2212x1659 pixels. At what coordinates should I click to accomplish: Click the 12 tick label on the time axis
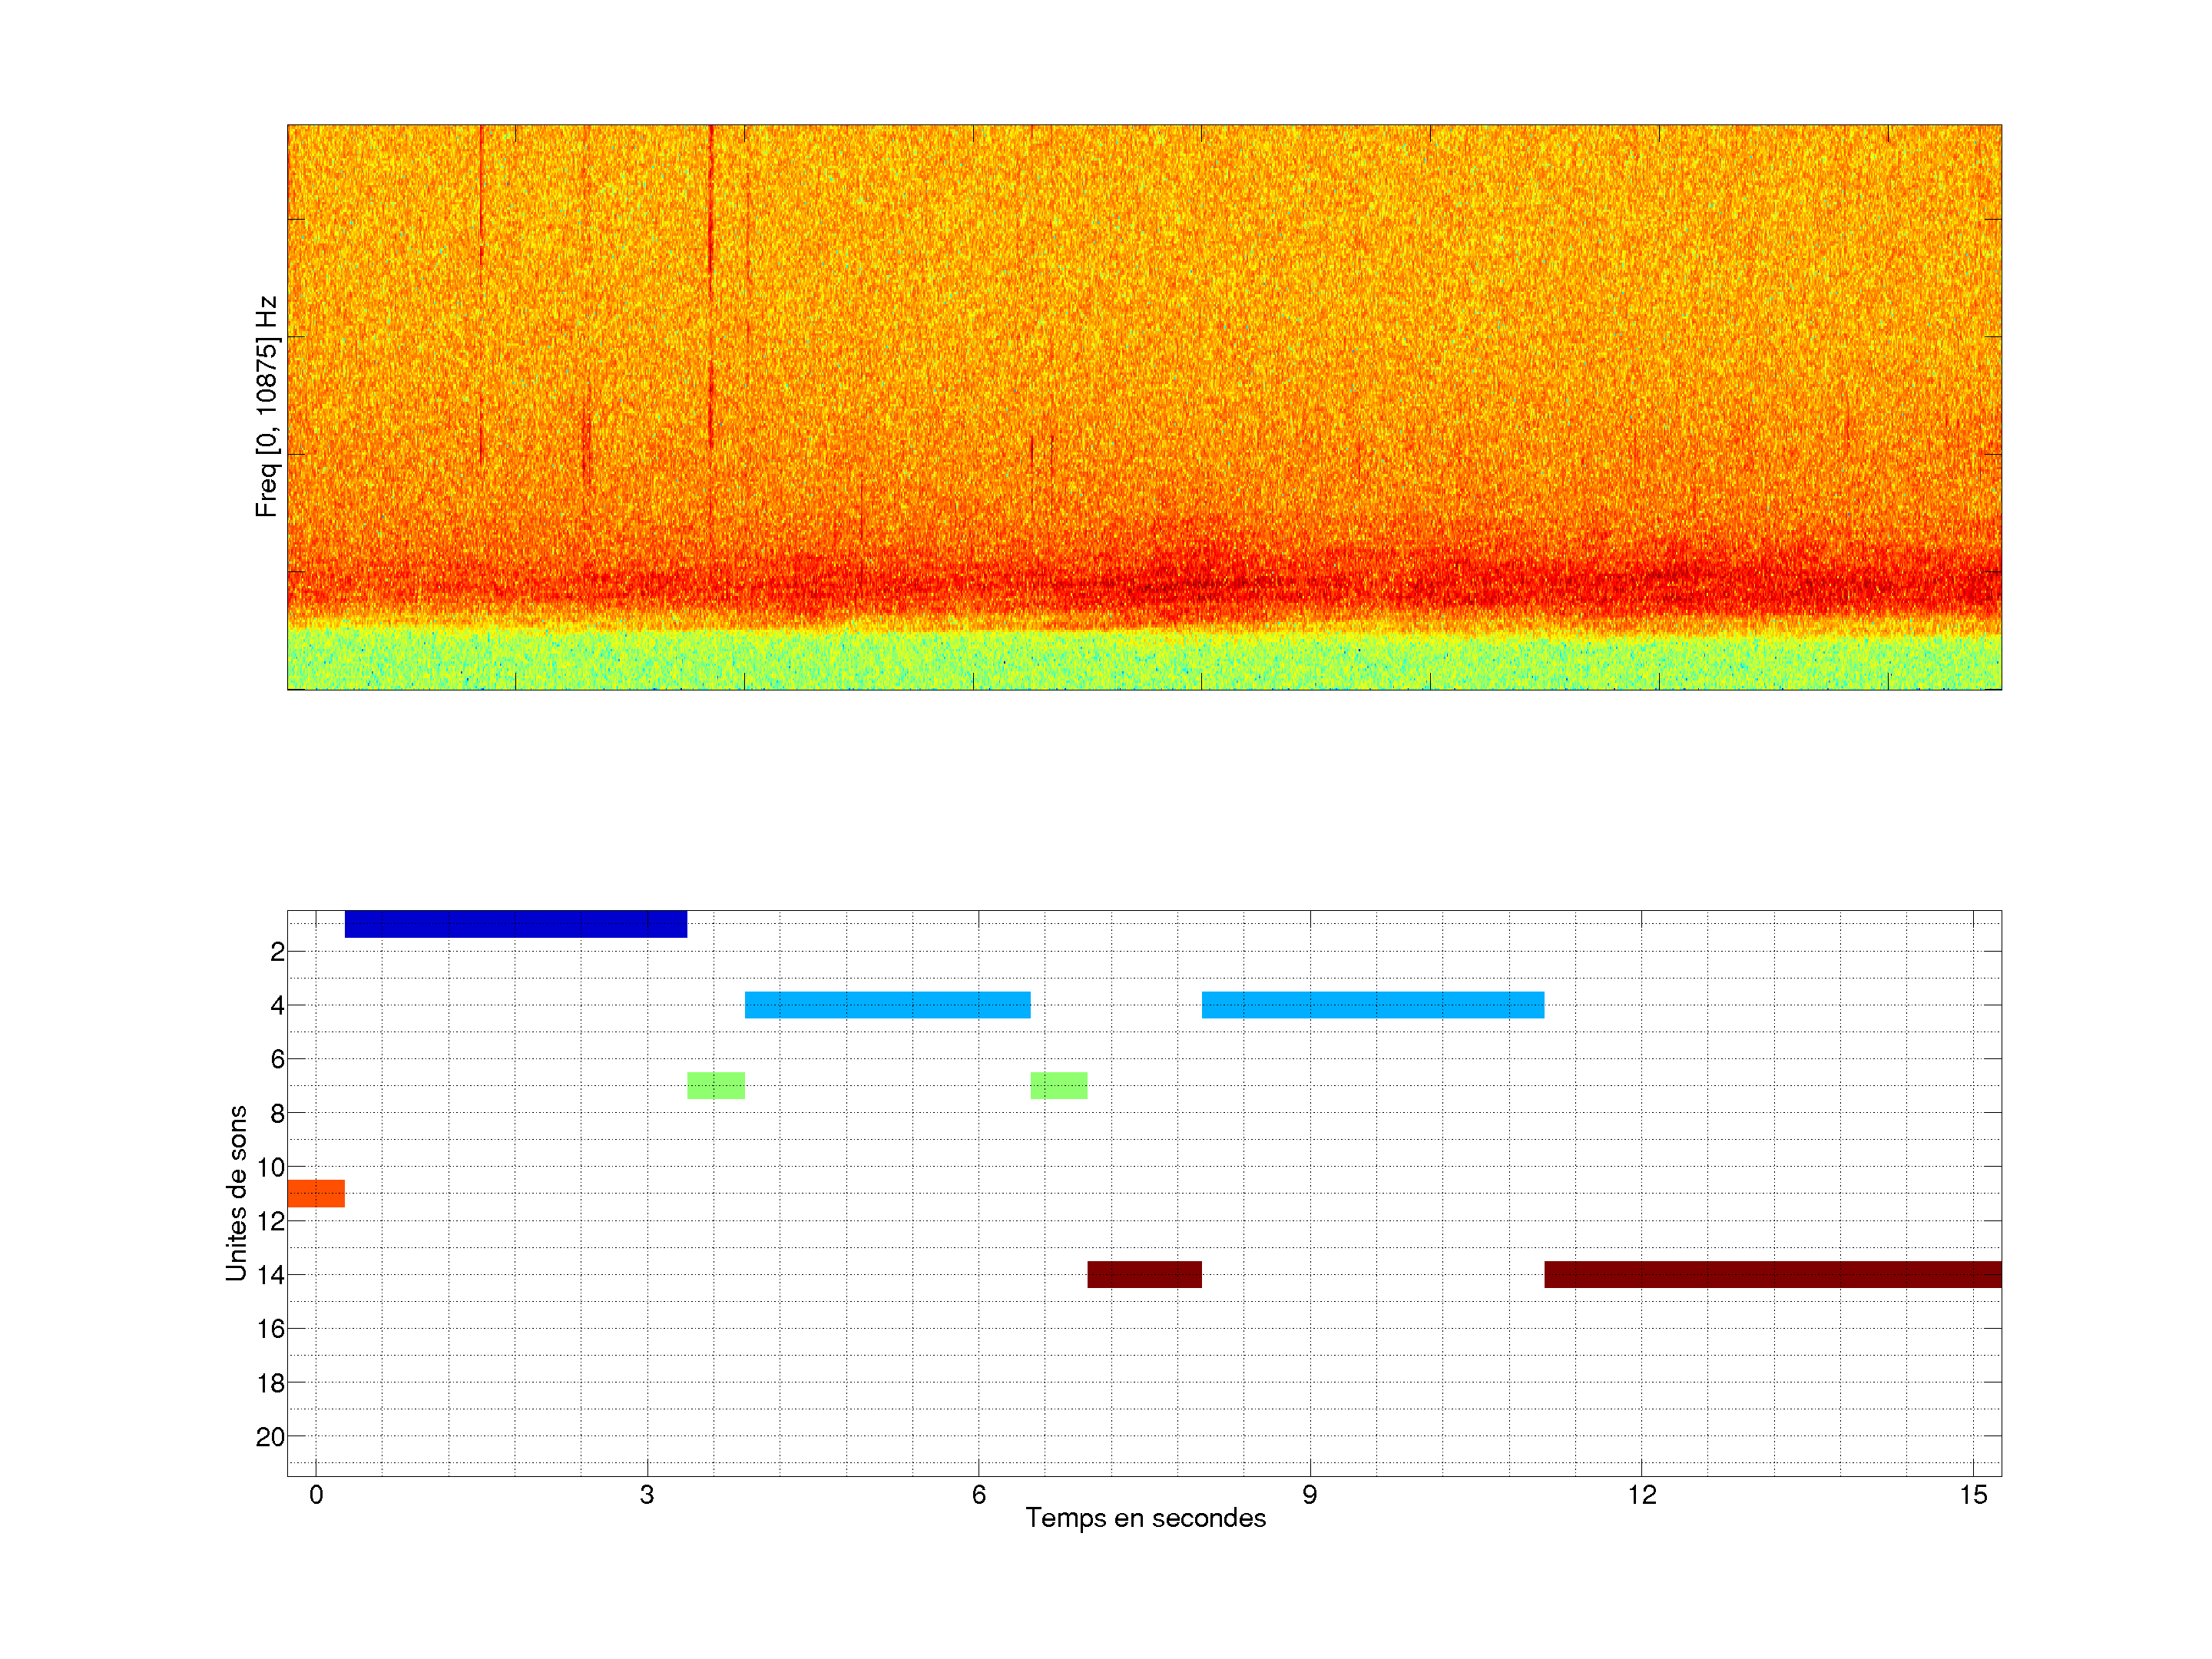pyautogui.click(x=1641, y=1496)
